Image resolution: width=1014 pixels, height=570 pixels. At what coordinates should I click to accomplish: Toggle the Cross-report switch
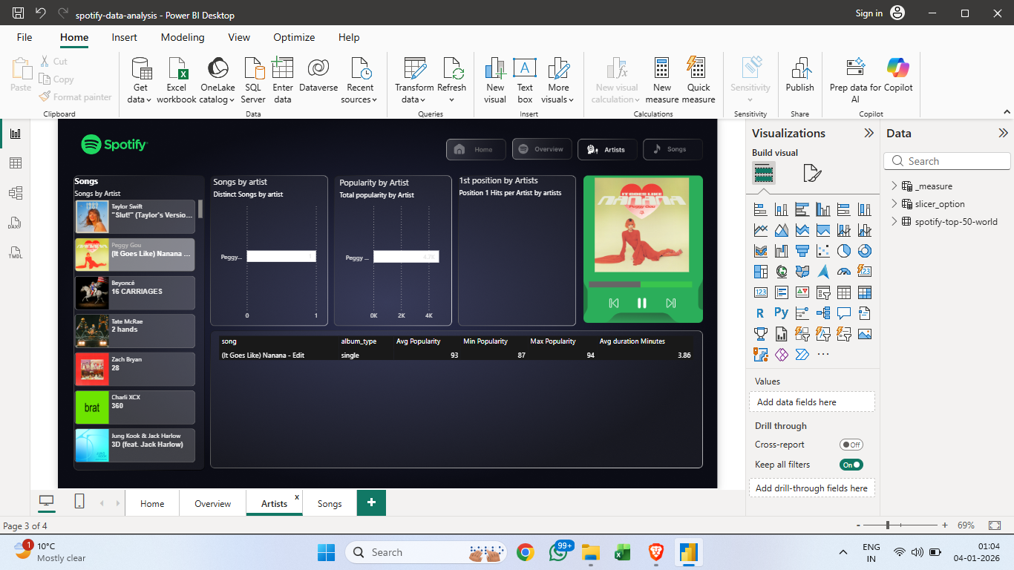[x=851, y=445]
